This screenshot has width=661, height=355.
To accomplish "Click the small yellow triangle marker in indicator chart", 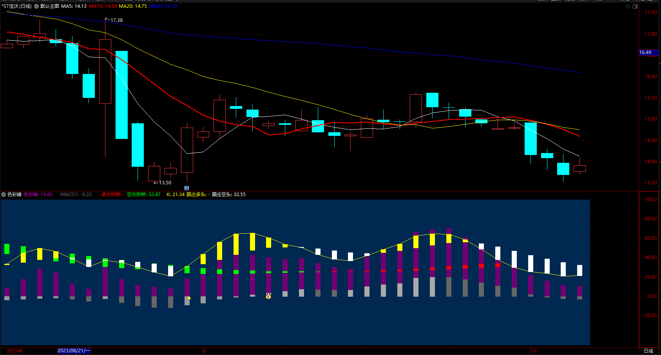I will (x=189, y=298).
